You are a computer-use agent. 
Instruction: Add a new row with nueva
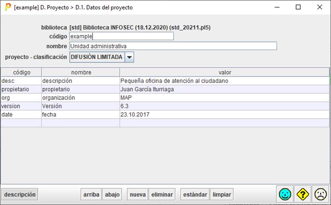(x=138, y=195)
